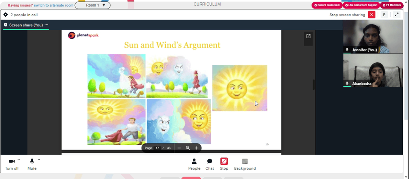409x179 pixels.
Task: Expand microphone options chevron
Action: [x=39, y=160]
